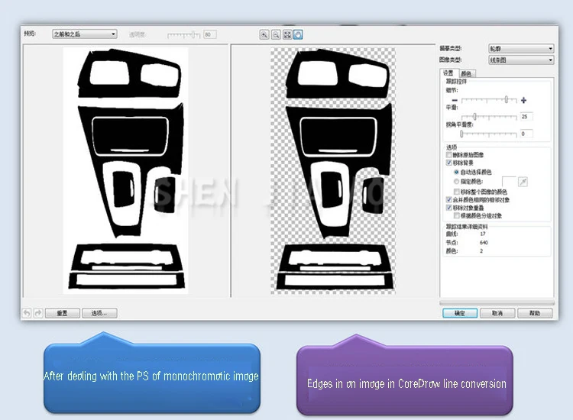Viewport: 573px width, 420px height.
Task: Toggle 合并颜色相同的相邻对象 checkbox
Action: click(x=449, y=200)
